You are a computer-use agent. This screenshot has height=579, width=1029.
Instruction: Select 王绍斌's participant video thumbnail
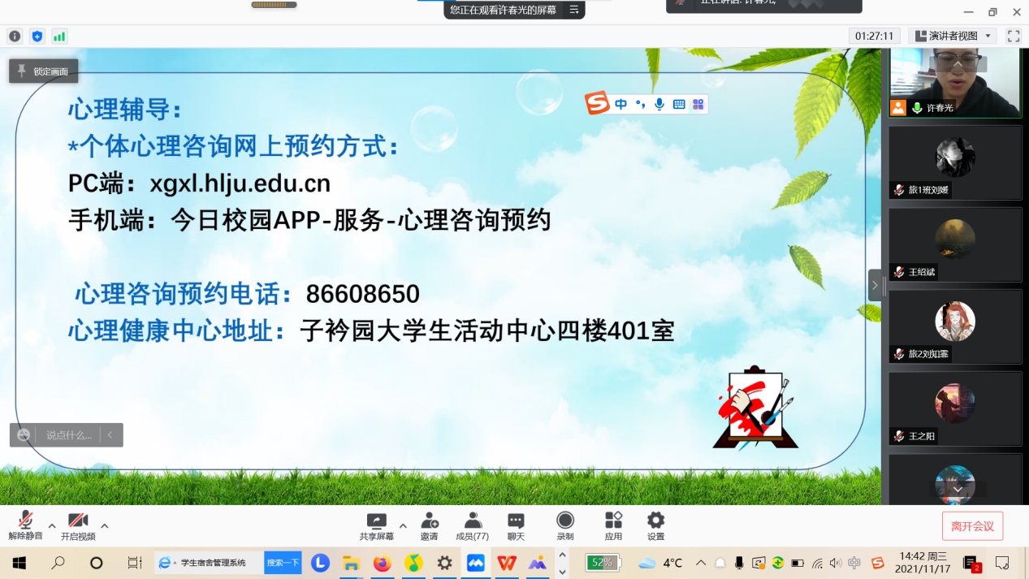tap(954, 244)
